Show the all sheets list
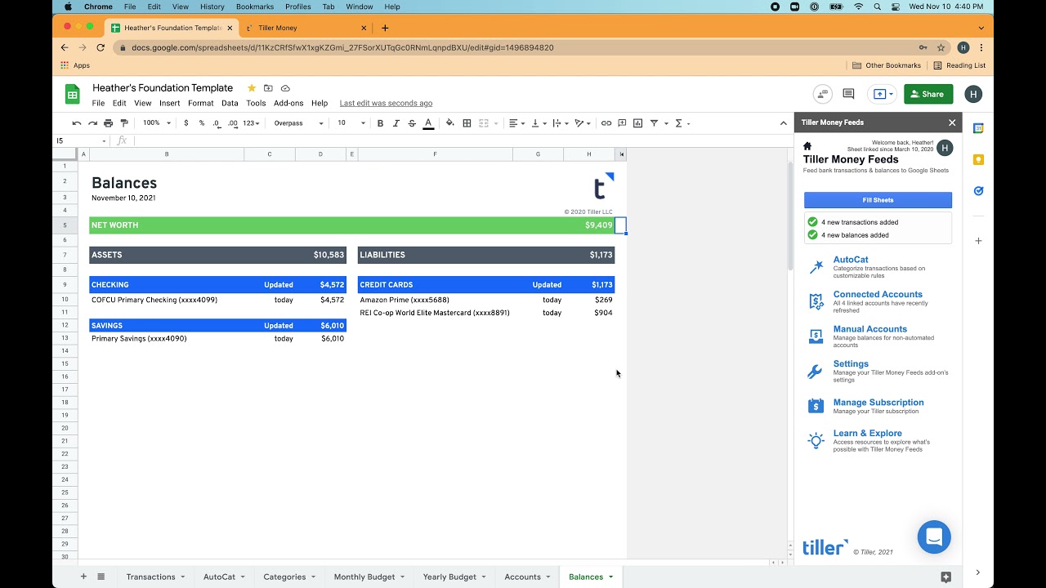This screenshot has height=588, width=1046. click(101, 577)
